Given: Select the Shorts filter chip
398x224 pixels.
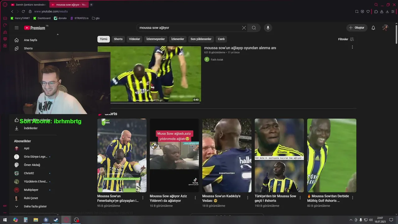Looking at the screenshot, I should tap(118, 39).
